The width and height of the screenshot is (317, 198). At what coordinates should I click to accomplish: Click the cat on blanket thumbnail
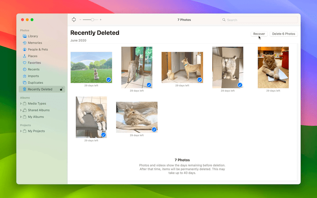click(137, 117)
